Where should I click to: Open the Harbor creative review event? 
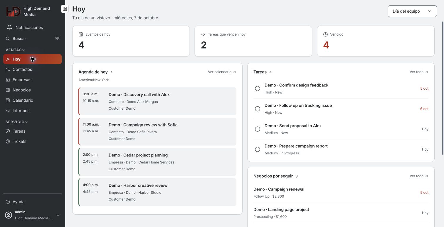point(157,192)
